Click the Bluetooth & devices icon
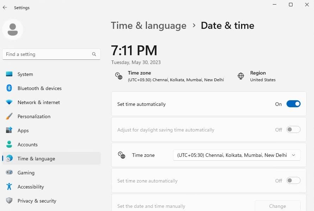The height and width of the screenshot is (211, 314). point(10,88)
